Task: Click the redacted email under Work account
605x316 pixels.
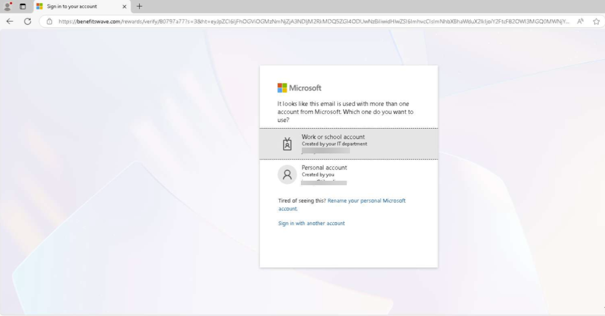Action: coord(325,150)
